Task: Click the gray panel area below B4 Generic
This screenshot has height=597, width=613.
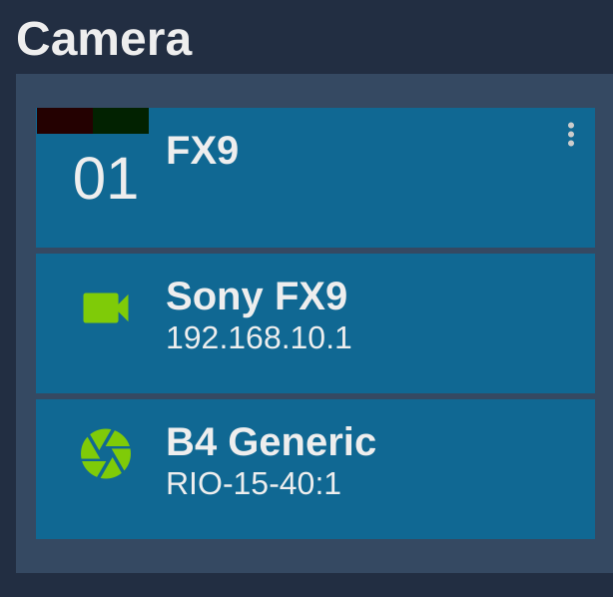Action: (314, 556)
